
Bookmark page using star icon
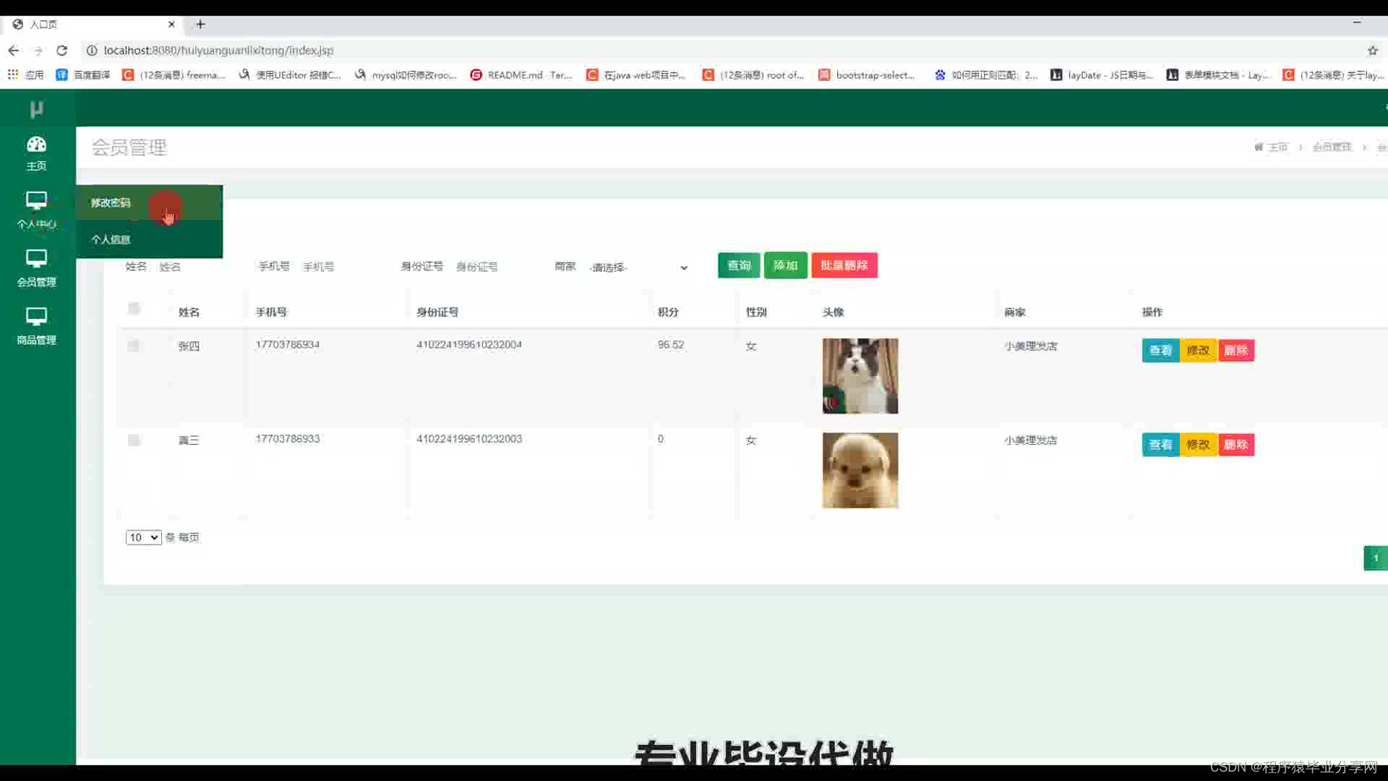(1372, 51)
